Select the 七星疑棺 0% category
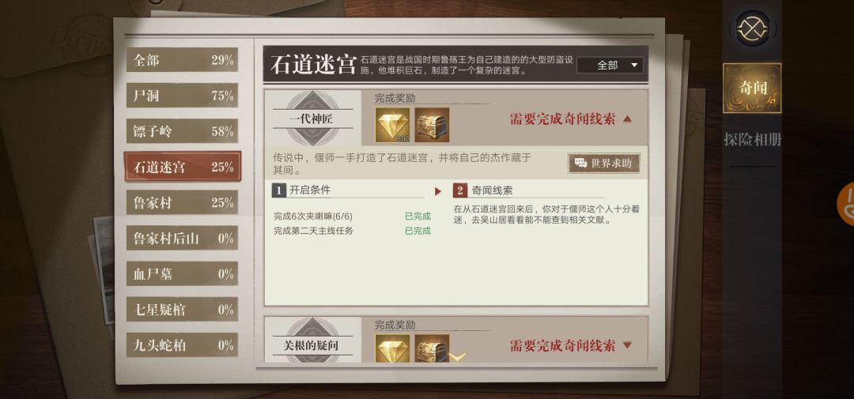The height and width of the screenshot is (399, 854). [182, 309]
